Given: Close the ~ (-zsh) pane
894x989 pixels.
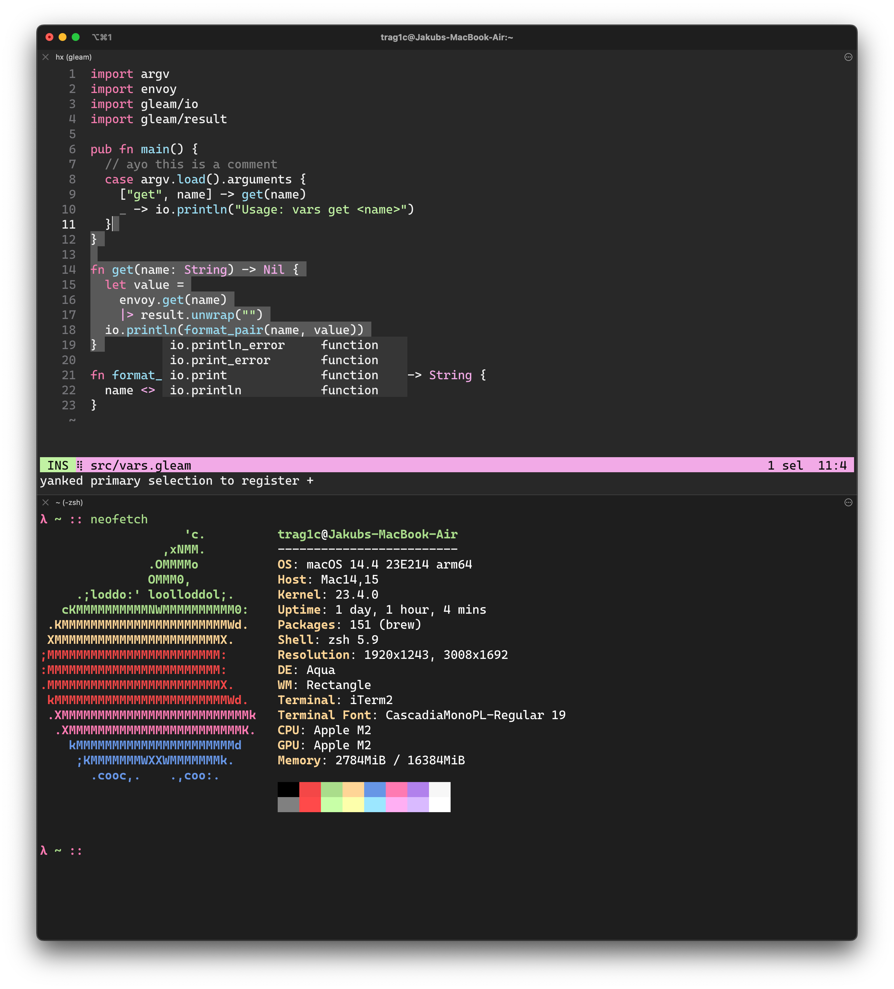Looking at the screenshot, I should (46, 502).
